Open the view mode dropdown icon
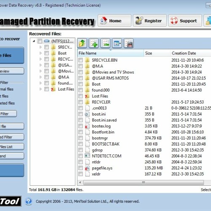The width and height of the screenshot is (211, 211). (117, 43)
